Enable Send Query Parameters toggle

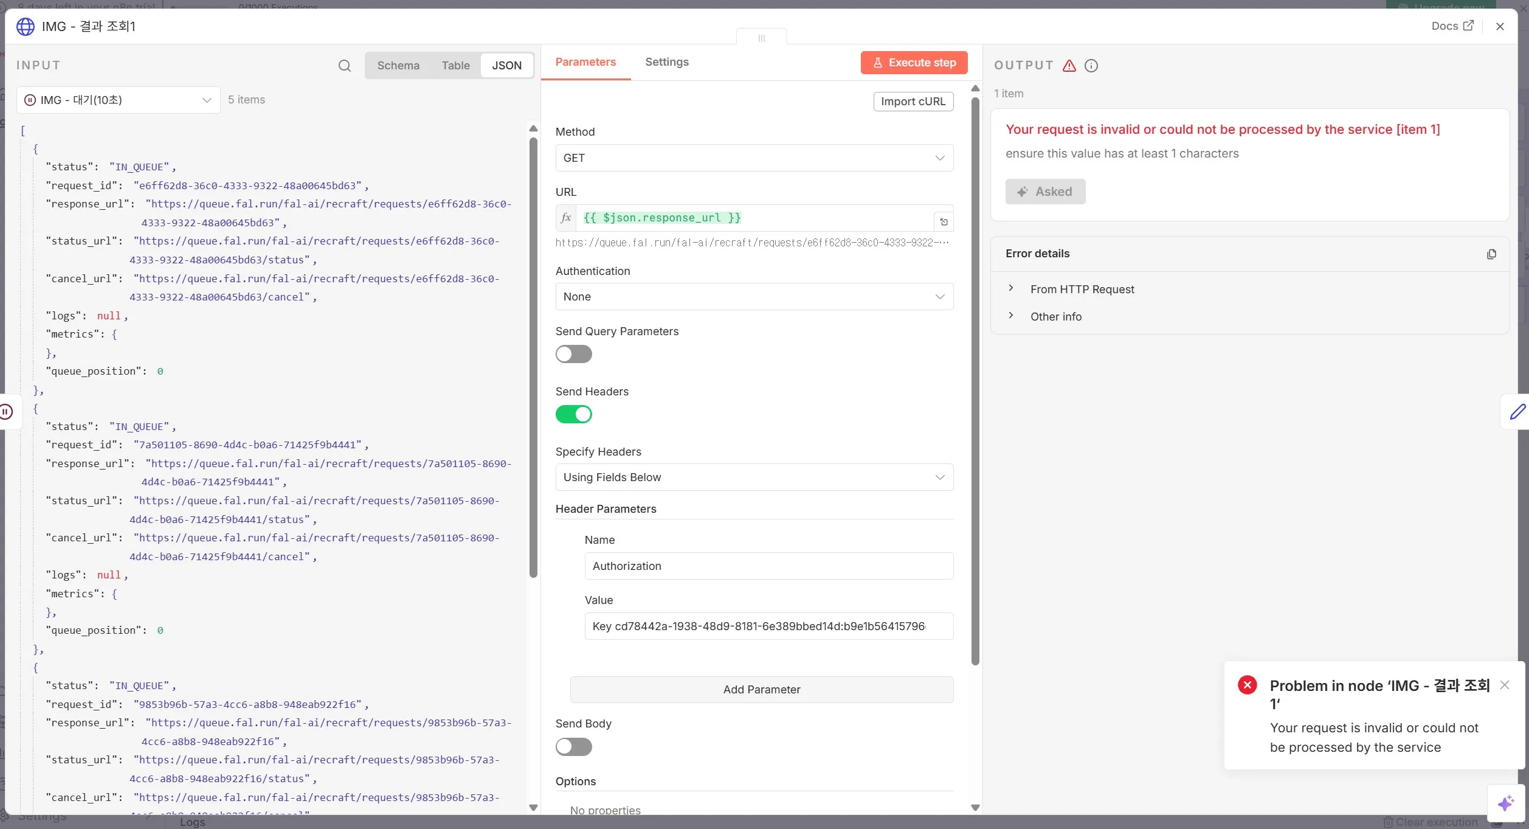point(573,354)
